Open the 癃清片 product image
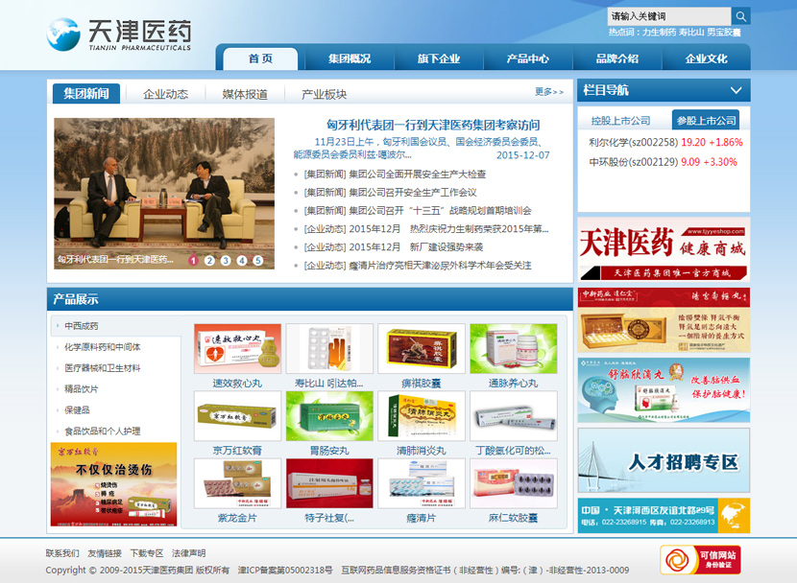The height and width of the screenshot is (583, 797). (422, 483)
